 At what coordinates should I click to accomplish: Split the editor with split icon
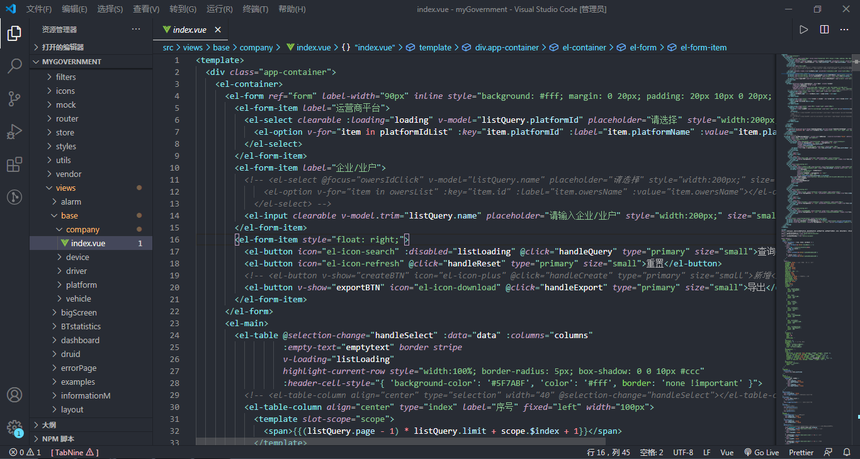(x=824, y=30)
